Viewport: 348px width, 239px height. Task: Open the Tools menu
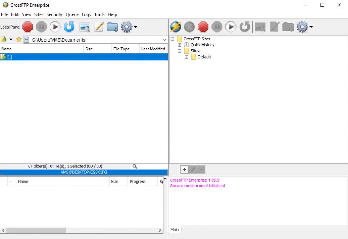coord(99,14)
